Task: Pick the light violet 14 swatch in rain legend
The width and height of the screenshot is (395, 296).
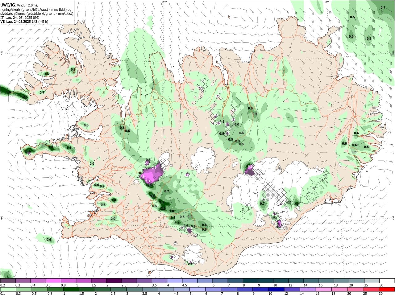Action: pos(308,289)
